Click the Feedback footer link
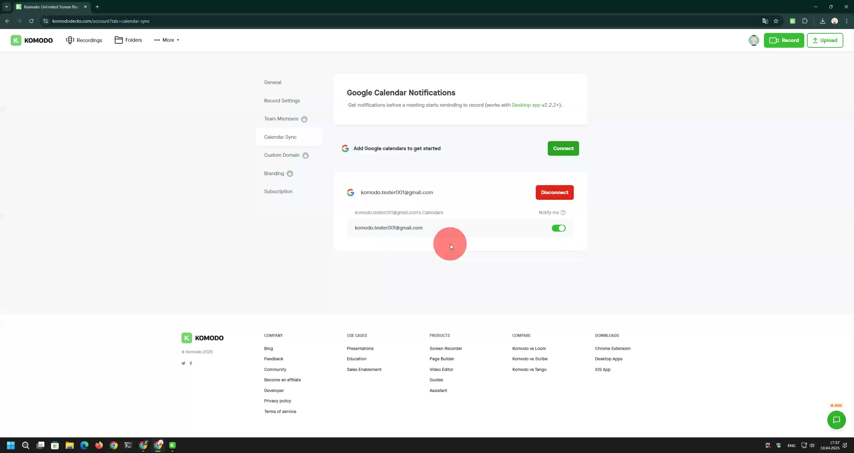 [274, 359]
